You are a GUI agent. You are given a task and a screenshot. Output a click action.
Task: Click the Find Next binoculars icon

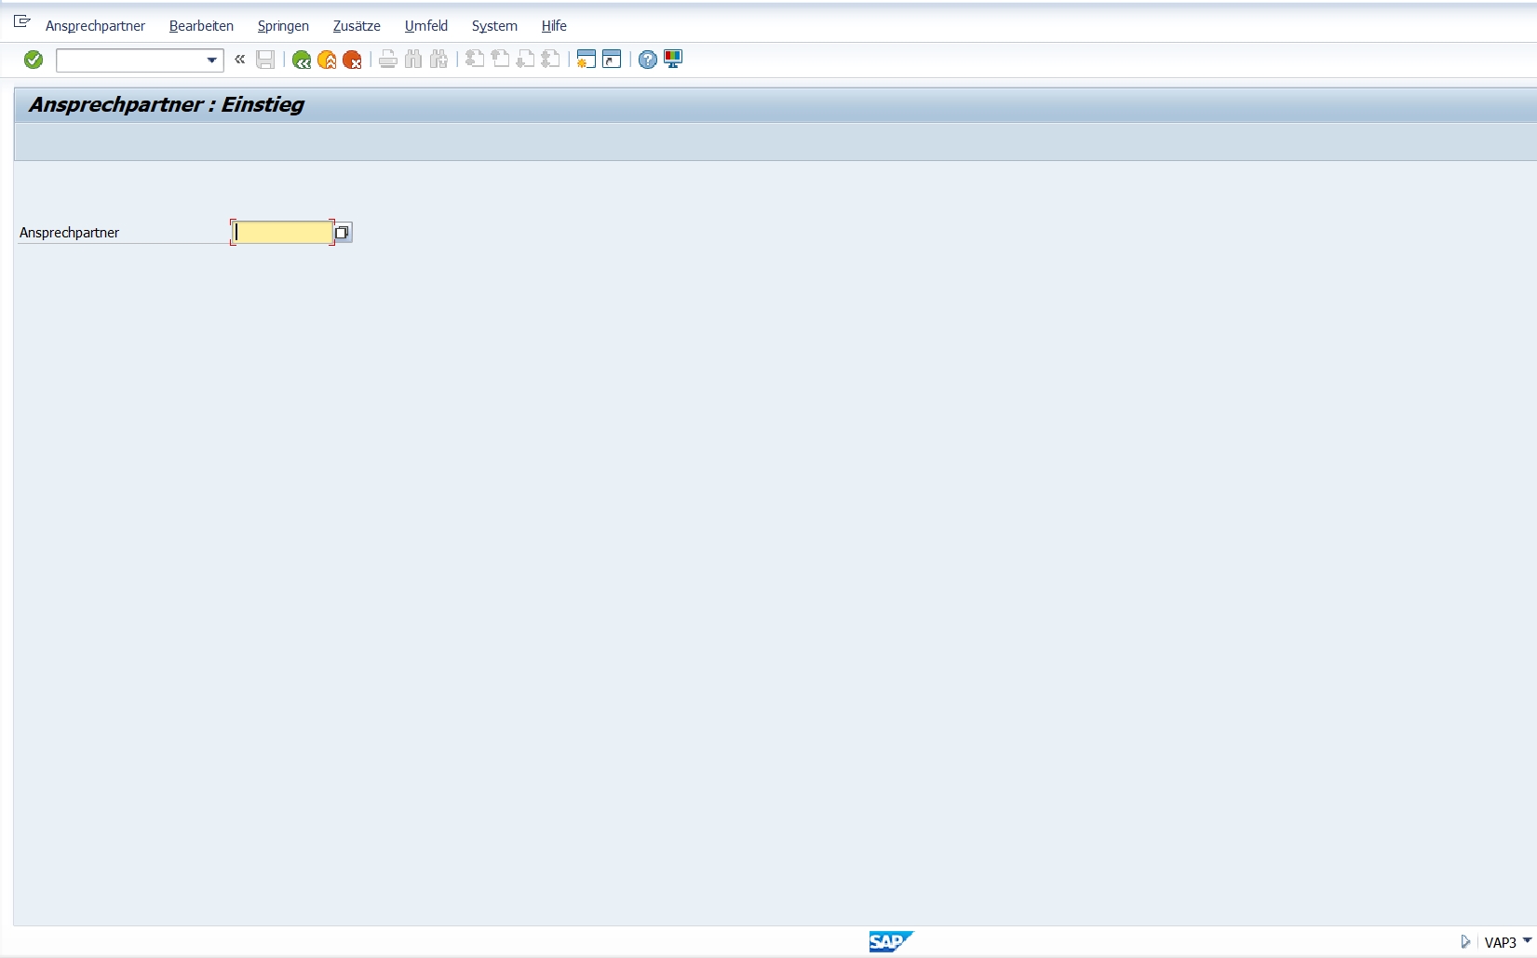438,60
